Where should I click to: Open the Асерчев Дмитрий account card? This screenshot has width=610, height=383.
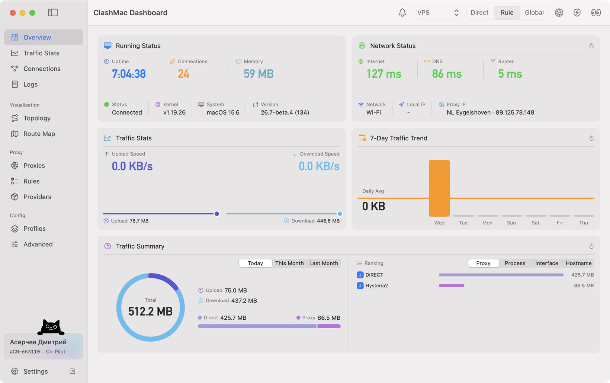(44, 346)
